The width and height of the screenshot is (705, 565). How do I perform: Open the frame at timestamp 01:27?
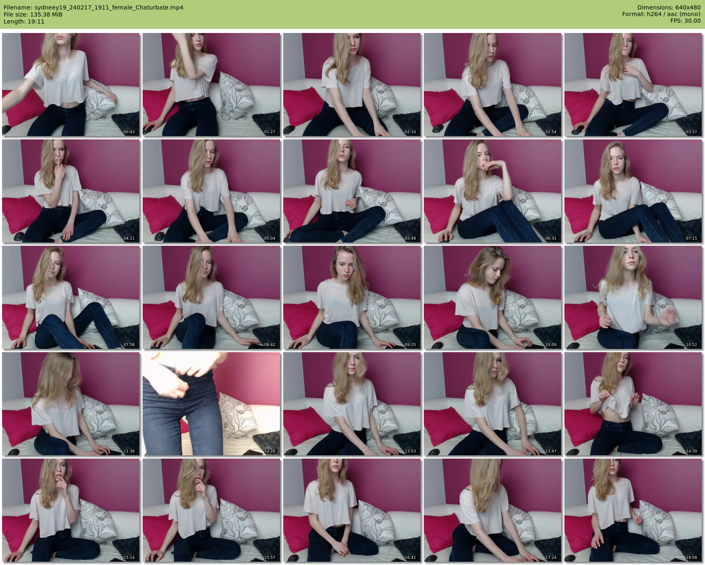click(x=211, y=85)
